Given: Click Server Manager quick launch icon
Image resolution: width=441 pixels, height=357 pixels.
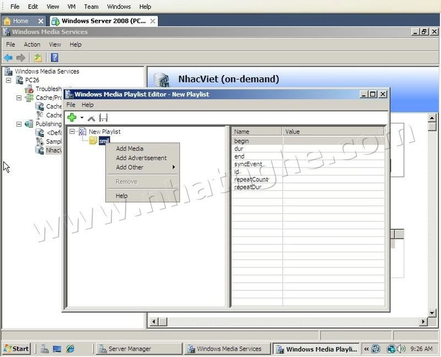Looking at the screenshot, I should coord(45,349).
